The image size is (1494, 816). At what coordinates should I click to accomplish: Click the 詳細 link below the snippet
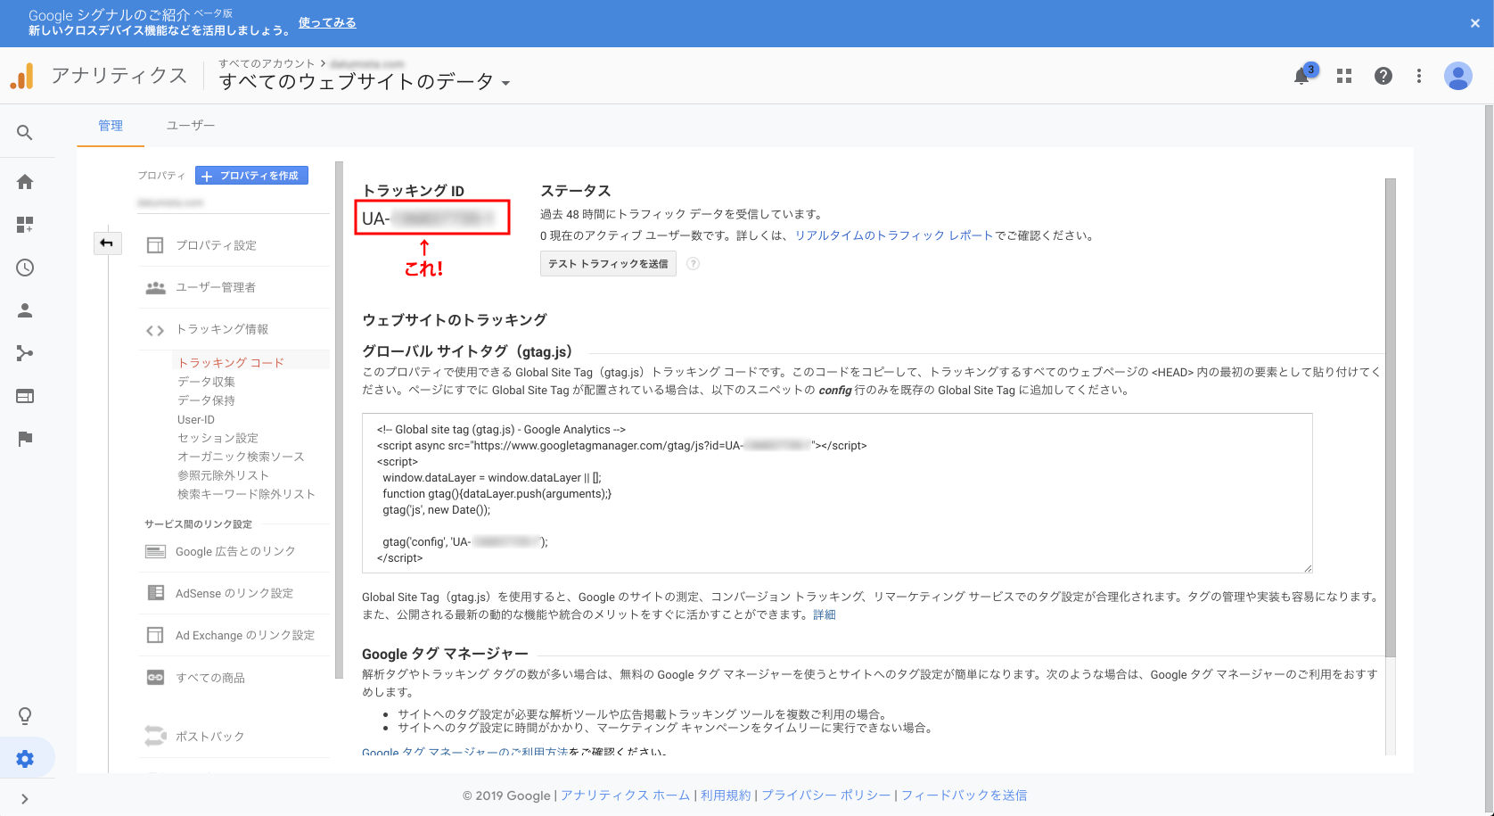[x=825, y=614]
